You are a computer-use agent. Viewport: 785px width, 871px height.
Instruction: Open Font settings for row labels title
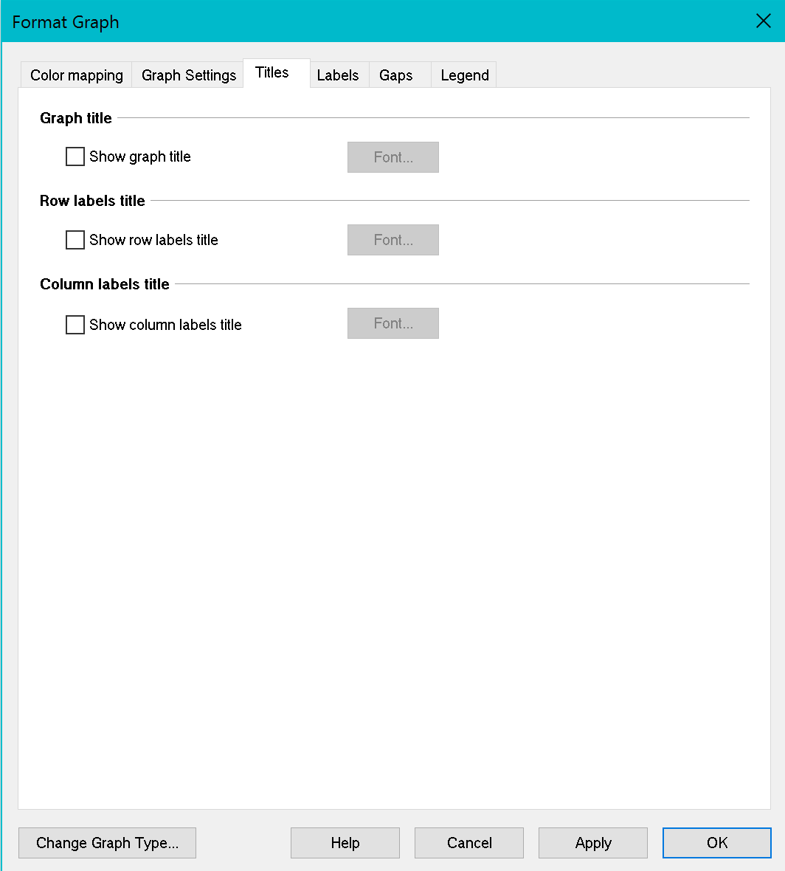pos(392,240)
